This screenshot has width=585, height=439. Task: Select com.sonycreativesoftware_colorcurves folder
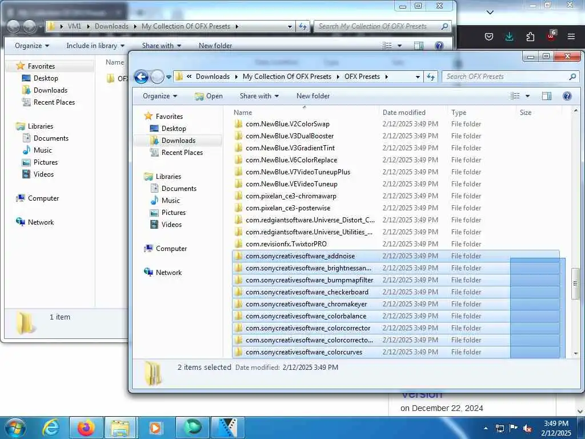[x=304, y=352]
